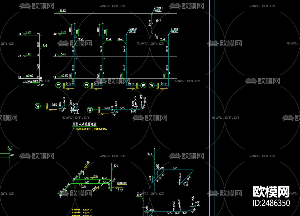This screenshot has height=216, width=300.
Task: Select the YL-3 pipe label
Action: pyautogui.click(x=158, y=21)
